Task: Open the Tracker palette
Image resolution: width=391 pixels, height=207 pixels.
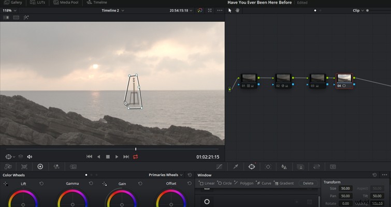Action: pos(268,167)
